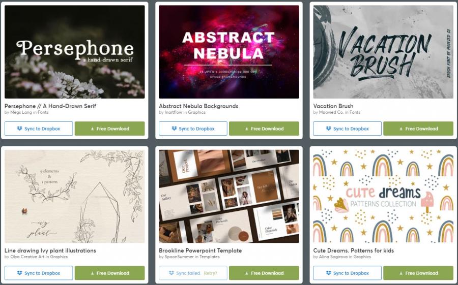Click the Dropbox icon under Vacation Brush
Viewport: 458px width, 285px height.
328,129
